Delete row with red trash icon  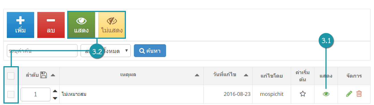(359, 94)
